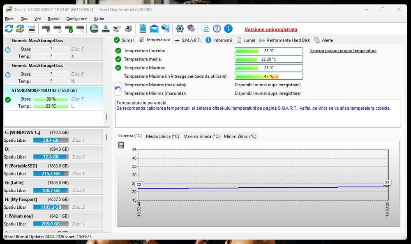The image size is (411, 244).
Task: Click the green check next to Temperatura medie
Action: click(118, 59)
